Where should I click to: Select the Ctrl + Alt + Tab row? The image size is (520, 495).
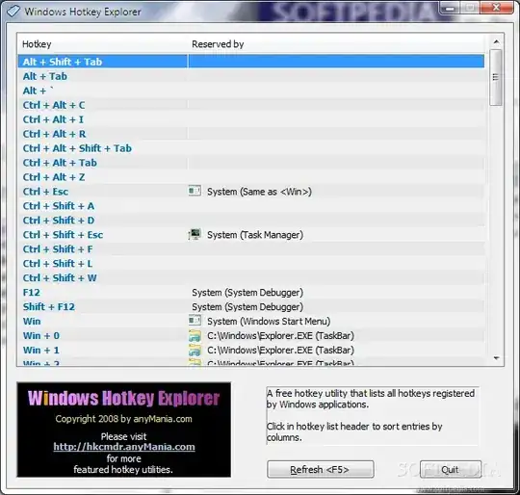pyautogui.click(x=251, y=163)
